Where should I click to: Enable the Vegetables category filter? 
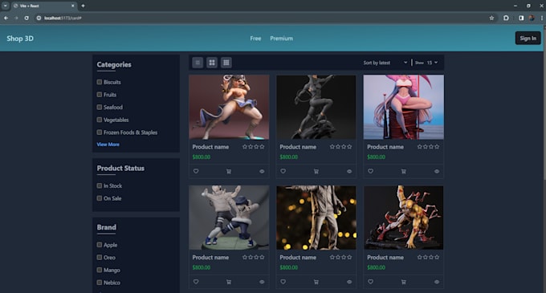pyautogui.click(x=100, y=120)
